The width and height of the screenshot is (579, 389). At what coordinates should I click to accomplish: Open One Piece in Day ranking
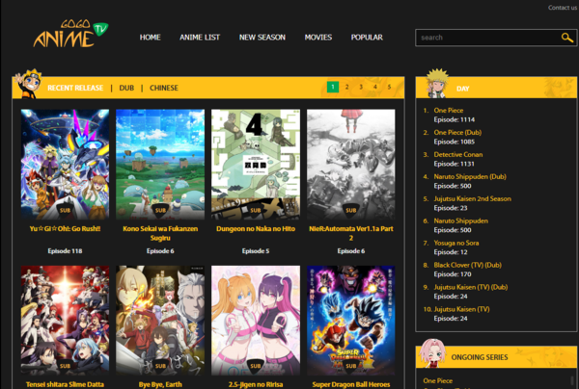click(x=449, y=110)
